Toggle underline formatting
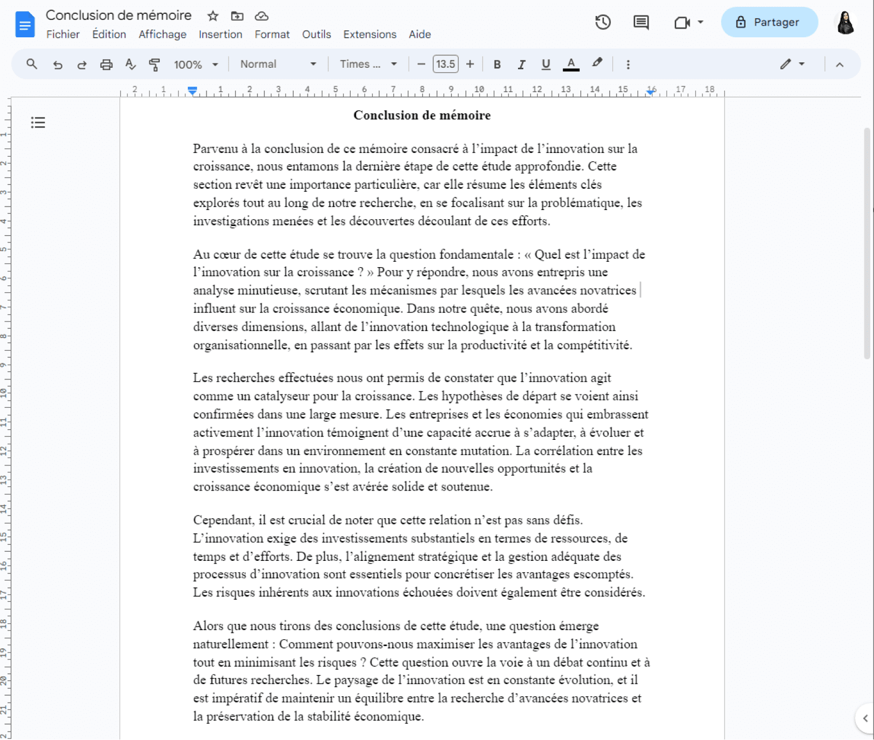Viewport: 874px width, 740px height. [x=545, y=64]
